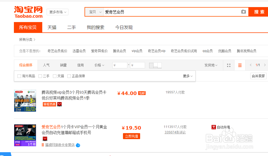The image size is (268, 156).
Task: Open 腾讯视频vip会员3个月 item title
Action: 74,95
